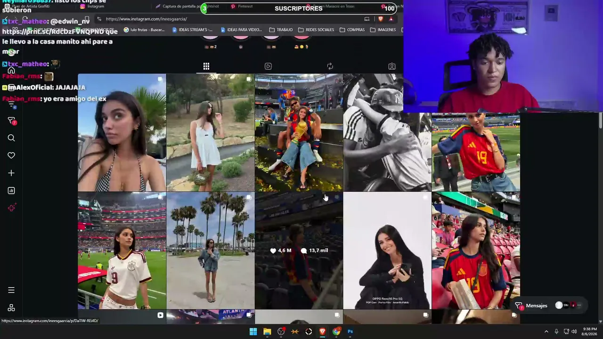Open the IDEAS PARA VIDEO bookmark
This screenshot has height=339, width=603.
tap(241, 30)
